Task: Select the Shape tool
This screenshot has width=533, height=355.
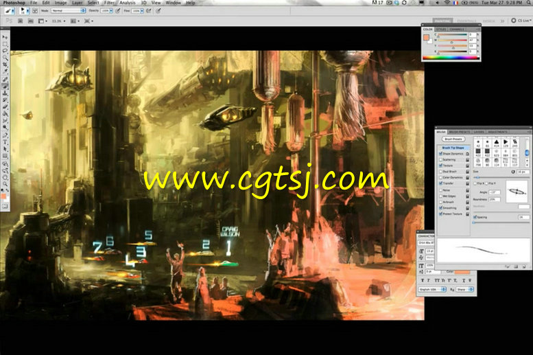Action: pos(5,156)
